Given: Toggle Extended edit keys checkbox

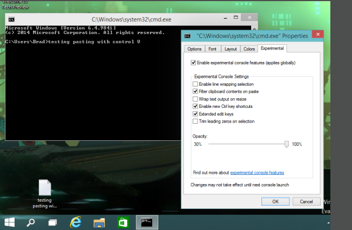Looking at the screenshot, I should (195, 114).
